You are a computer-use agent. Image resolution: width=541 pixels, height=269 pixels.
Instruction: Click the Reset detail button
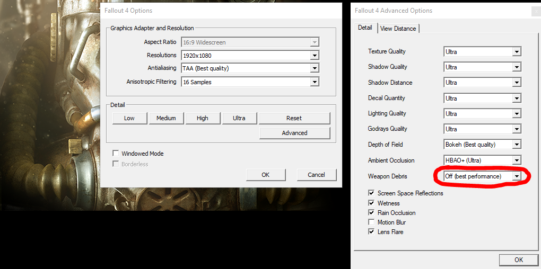tap(294, 118)
